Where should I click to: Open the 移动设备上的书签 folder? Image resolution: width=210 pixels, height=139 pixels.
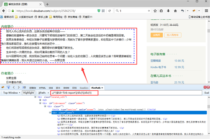click(x=199, y=17)
